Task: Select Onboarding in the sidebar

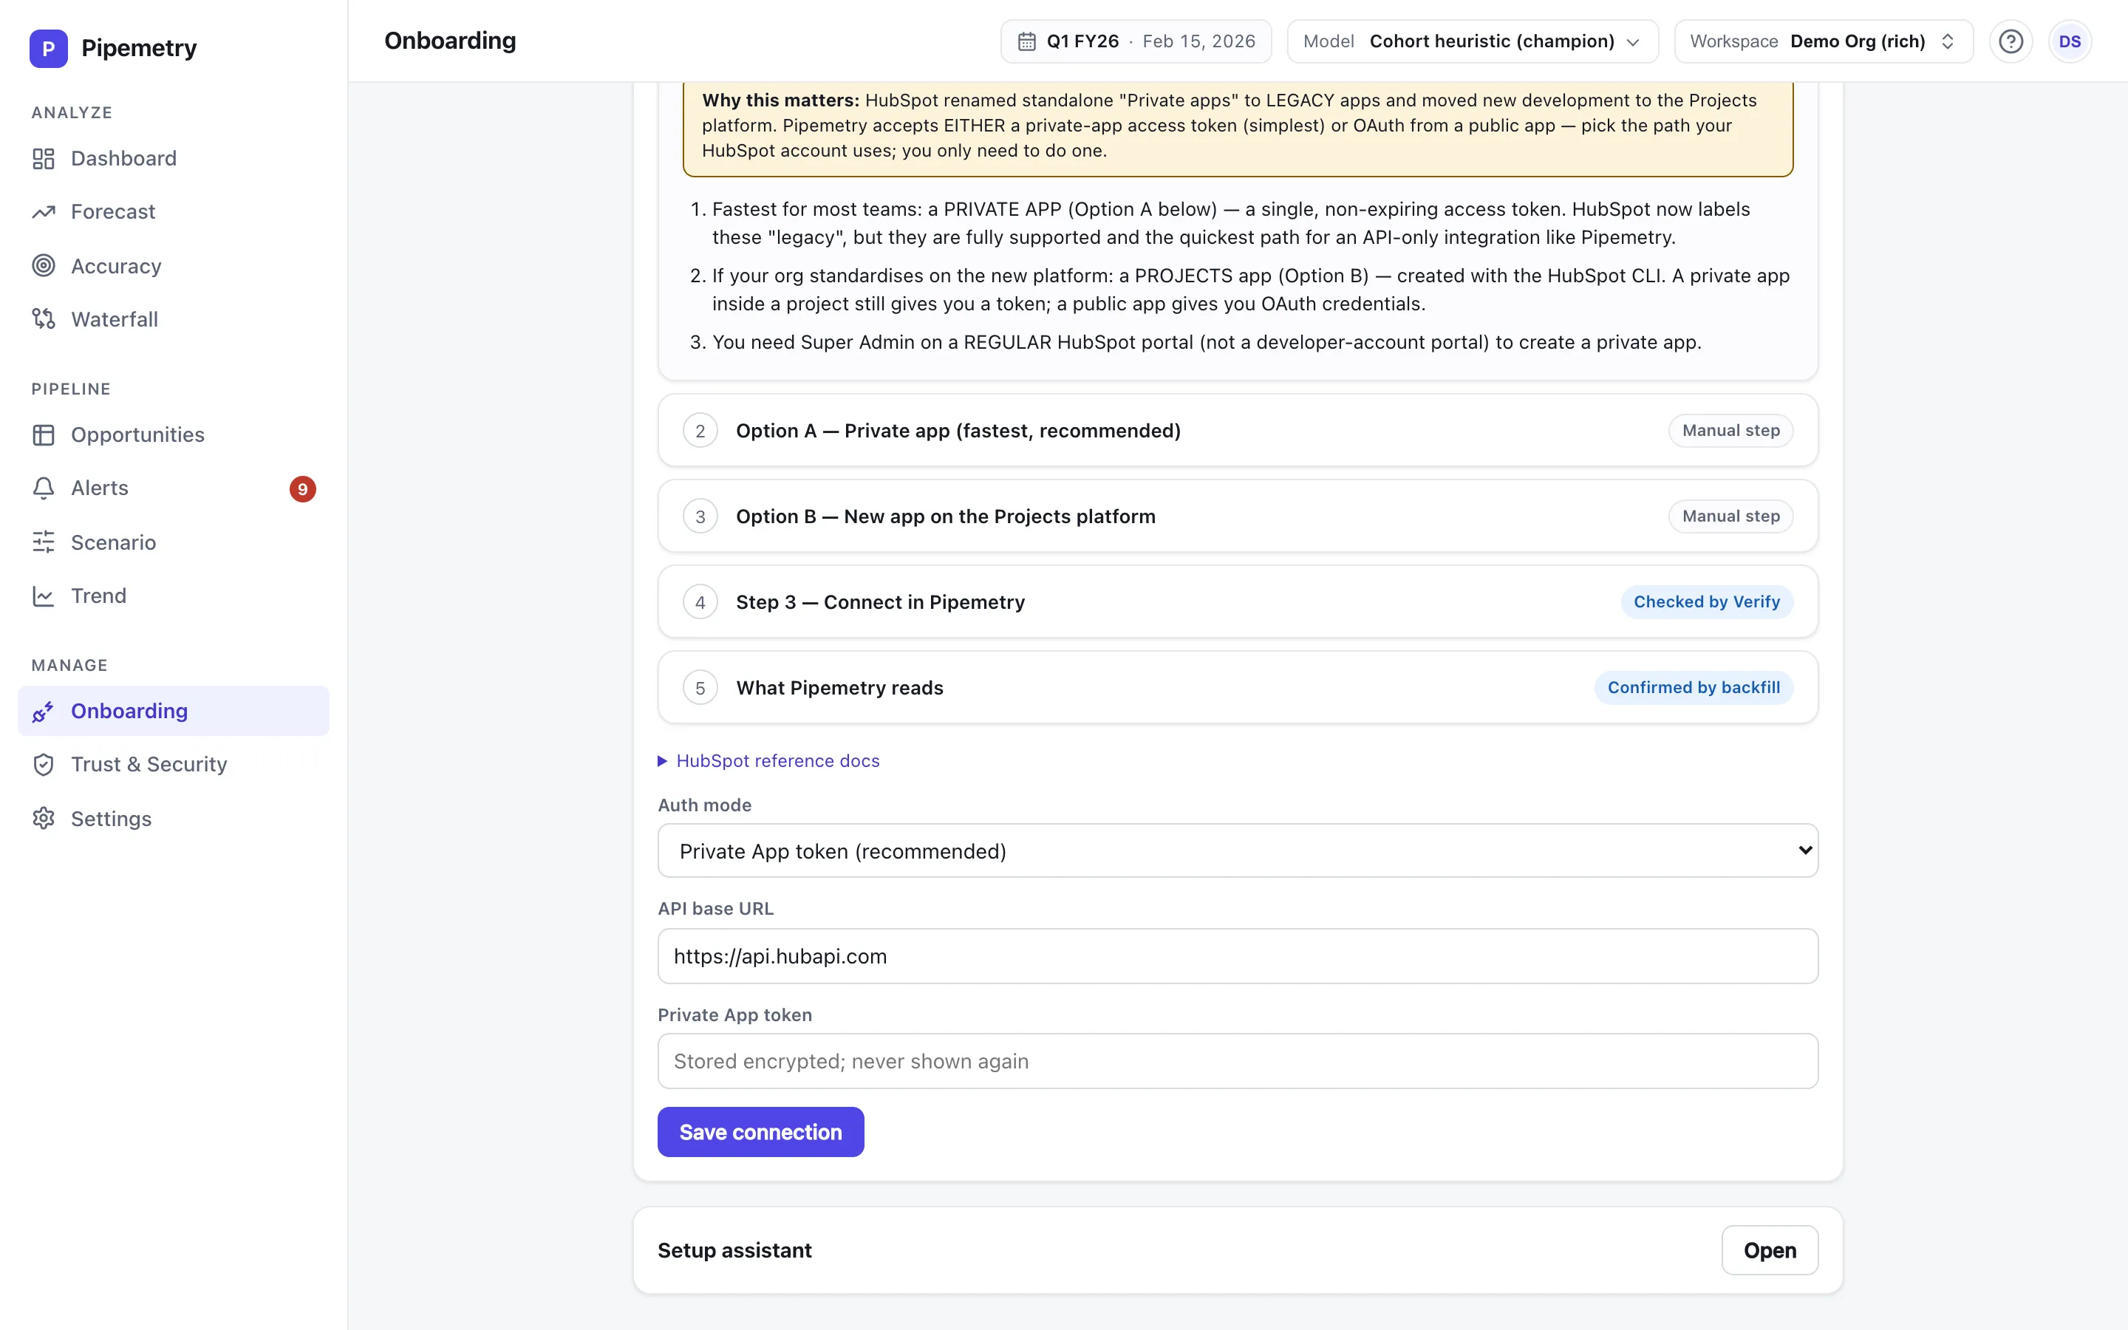Action: [x=173, y=711]
